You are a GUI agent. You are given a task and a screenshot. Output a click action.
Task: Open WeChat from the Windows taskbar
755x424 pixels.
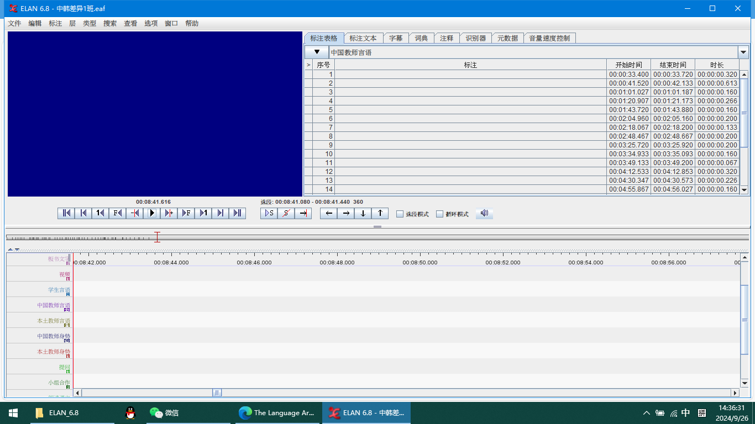tap(164, 412)
